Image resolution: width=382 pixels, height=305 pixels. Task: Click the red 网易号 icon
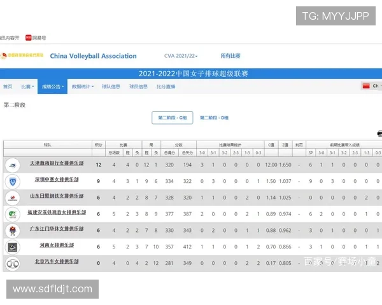pos(28,37)
